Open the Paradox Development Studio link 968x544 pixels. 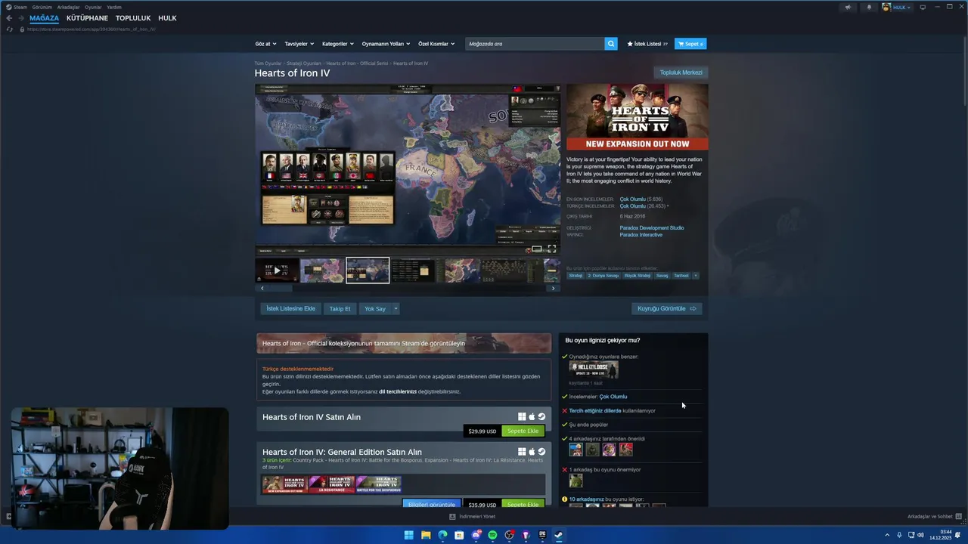(x=652, y=227)
